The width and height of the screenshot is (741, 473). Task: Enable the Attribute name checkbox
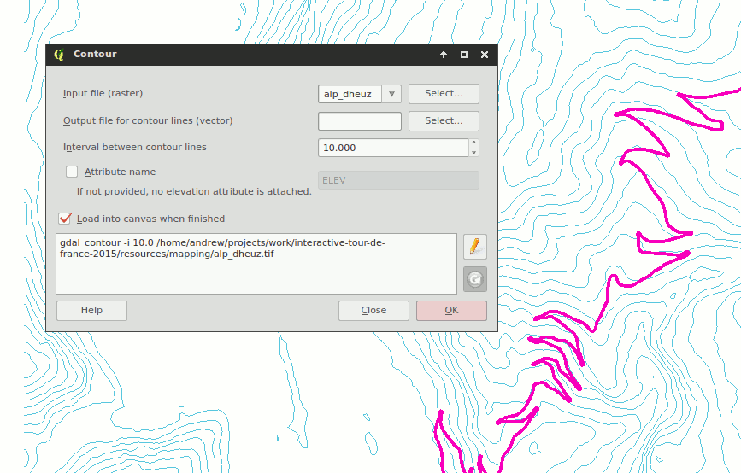click(72, 172)
